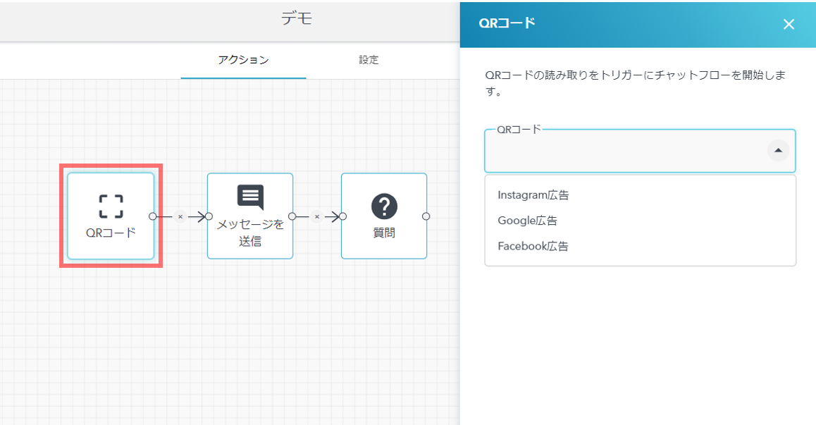Choose Google広告 from the dropdown list
Screen dimensions: 816x425
[x=528, y=221]
